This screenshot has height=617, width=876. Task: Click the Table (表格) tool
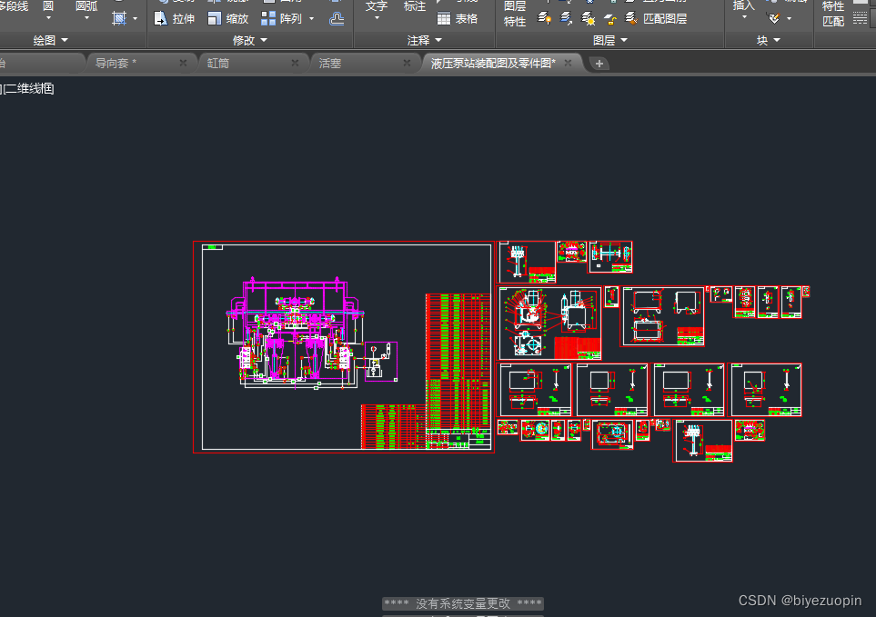coord(458,18)
